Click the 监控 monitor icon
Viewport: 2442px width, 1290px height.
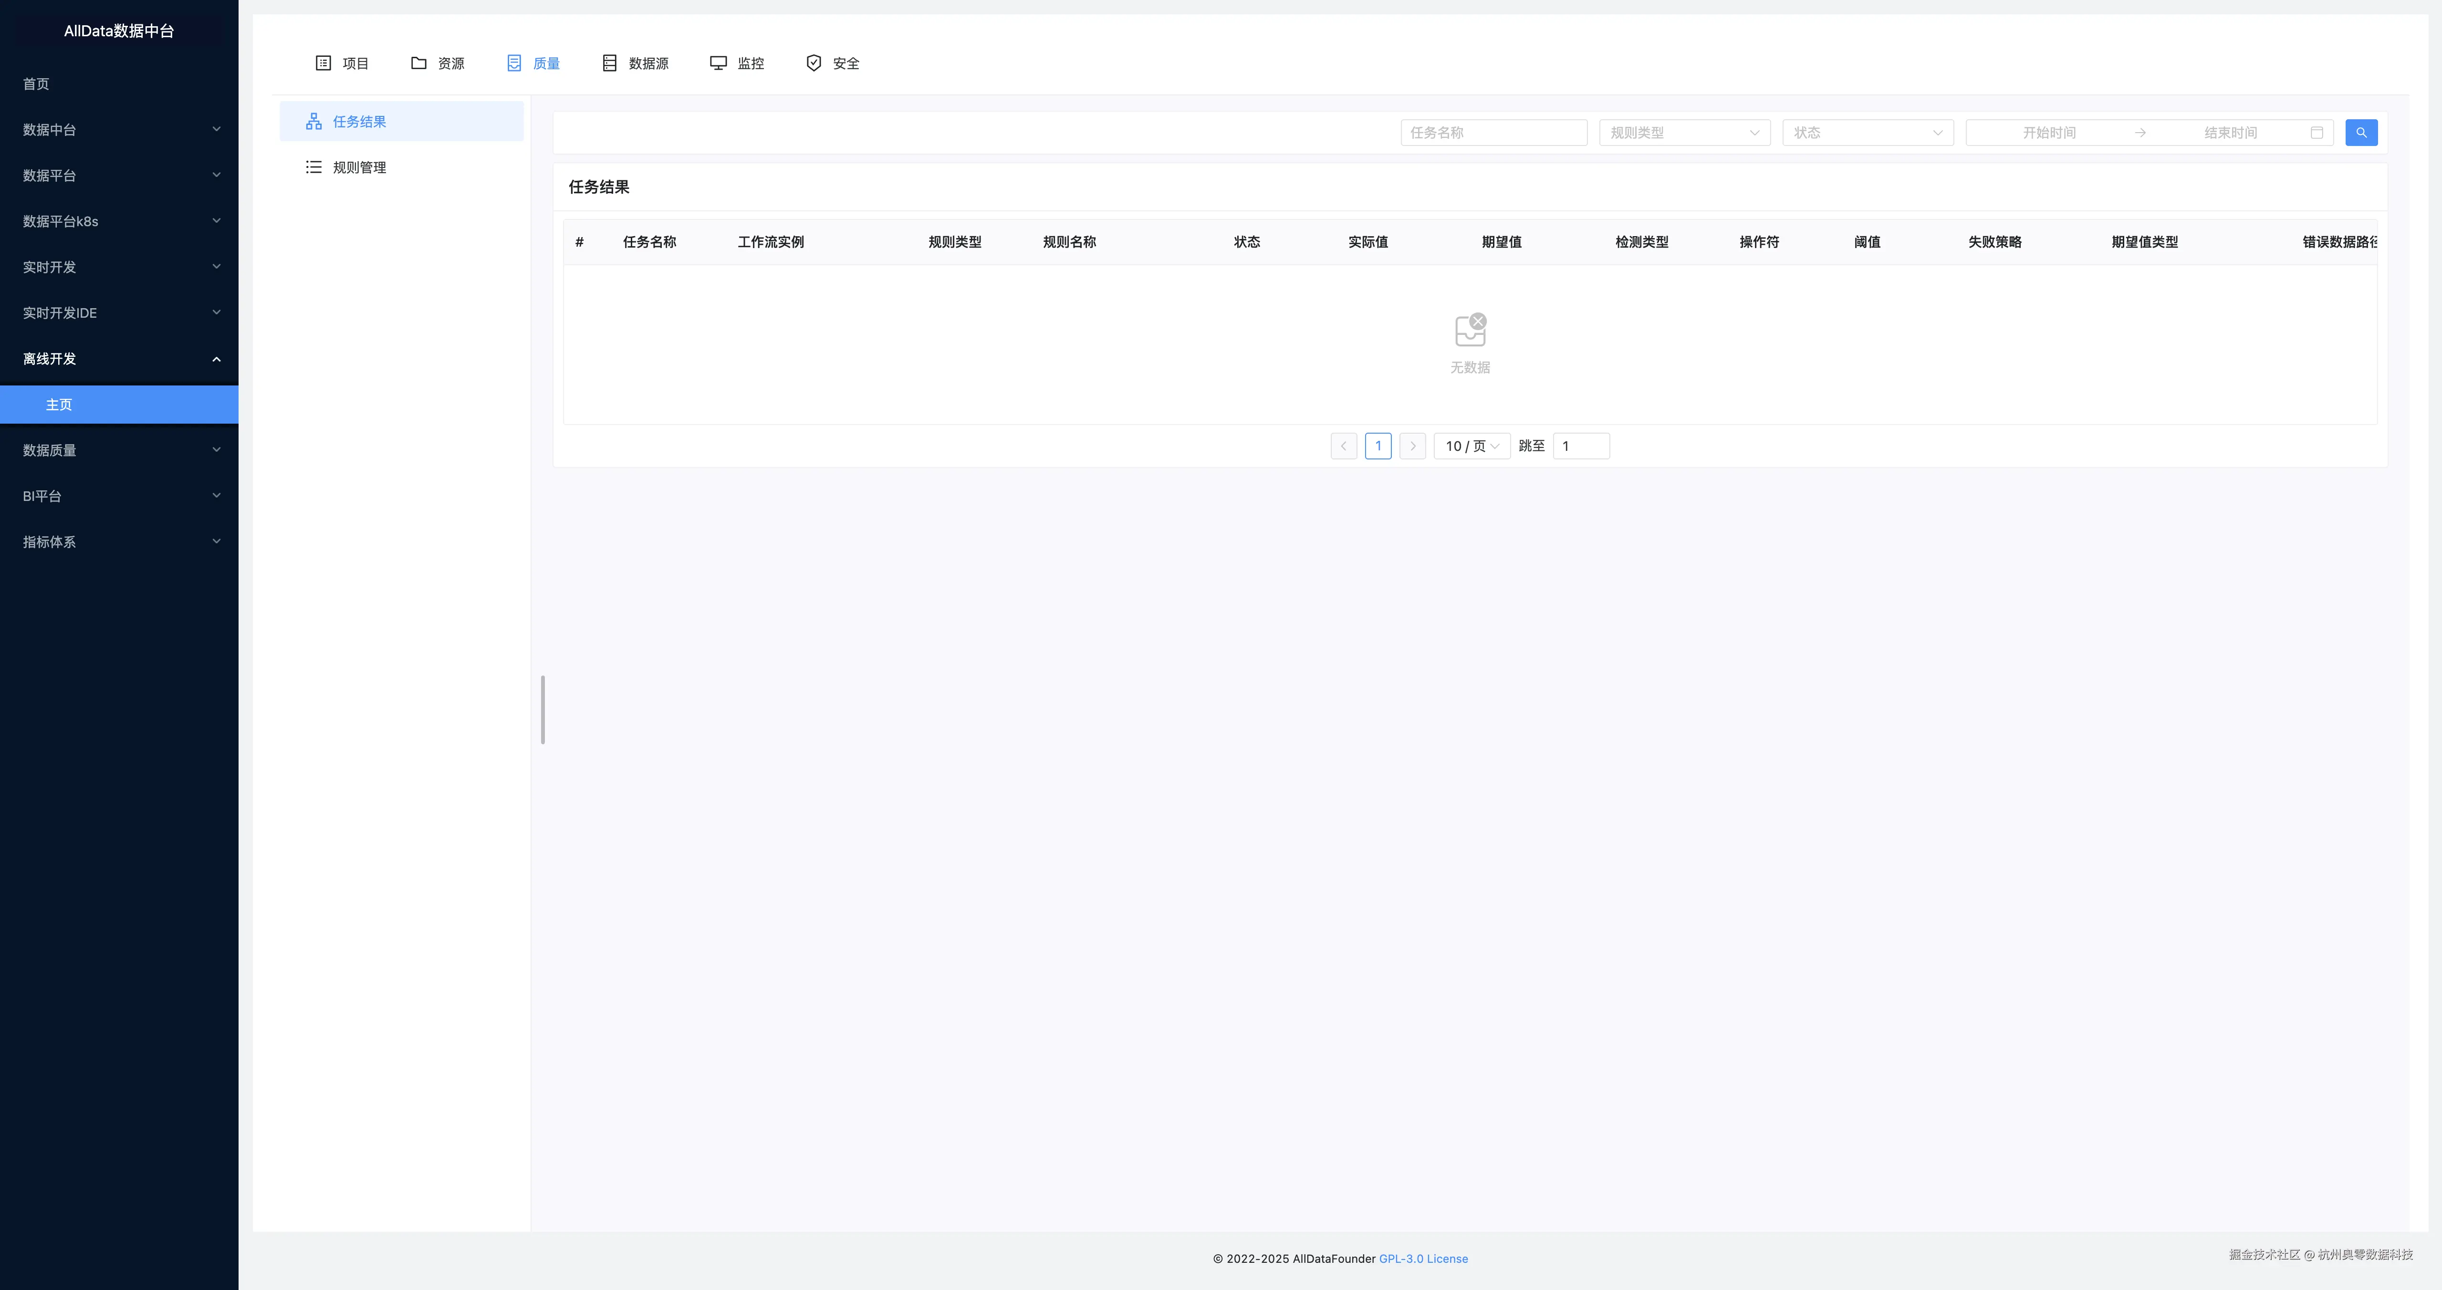coord(719,63)
